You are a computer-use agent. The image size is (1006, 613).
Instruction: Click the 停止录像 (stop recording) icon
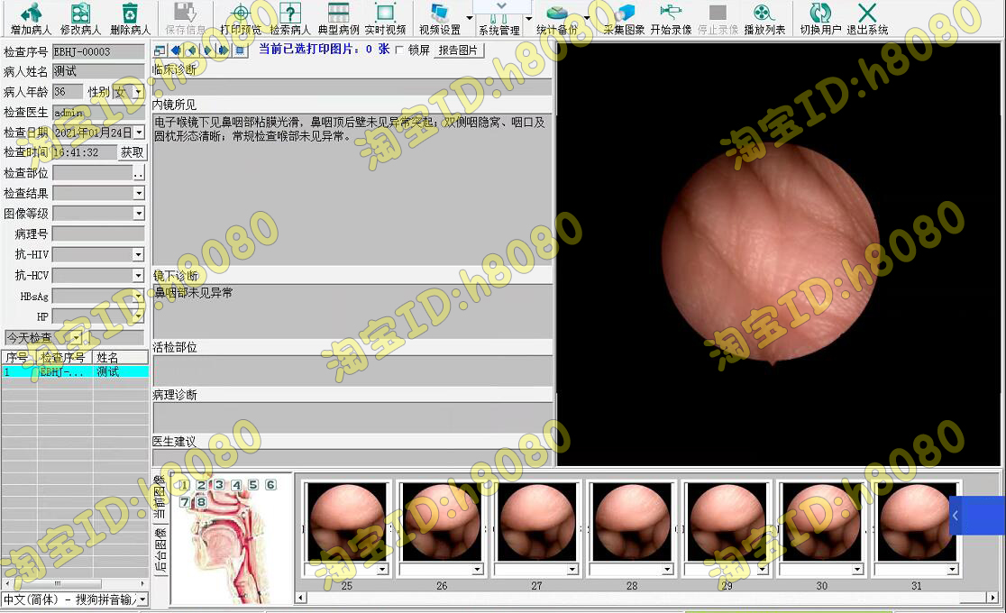[x=718, y=18]
